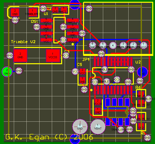
Task: Click the R1 designator label
Action: click(143, 133)
